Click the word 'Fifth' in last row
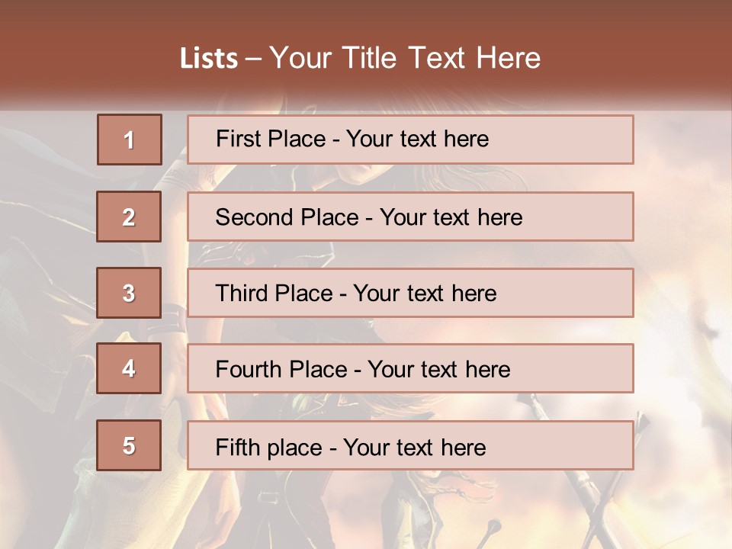This screenshot has height=549, width=732. (238, 447)
